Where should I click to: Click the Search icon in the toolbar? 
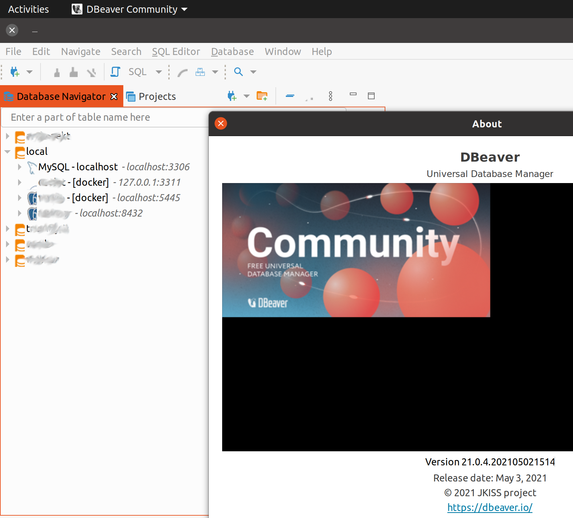(x=239, y=72)
